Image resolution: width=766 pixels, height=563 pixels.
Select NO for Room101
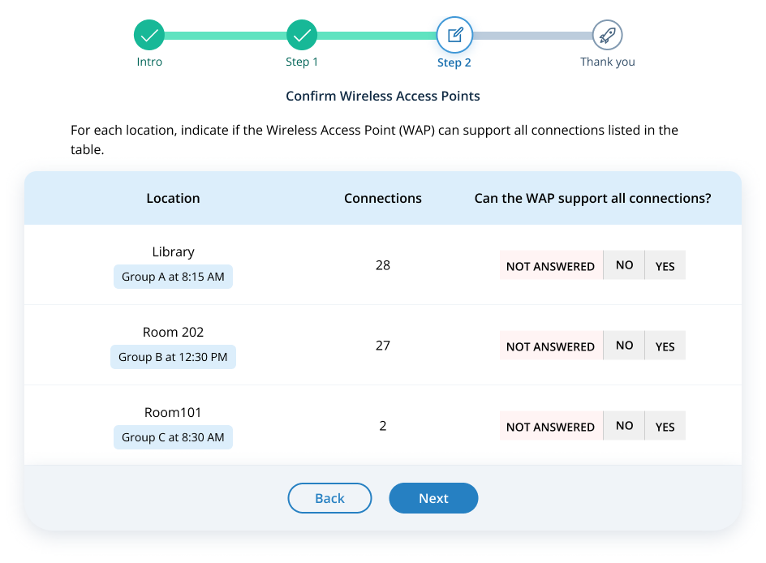pyautogui.click(x=624, y=426)
